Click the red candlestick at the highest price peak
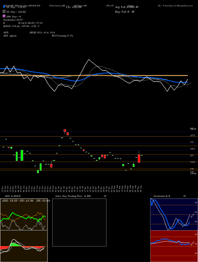Viewport: 198px width, 262px height. click(65, 131)
